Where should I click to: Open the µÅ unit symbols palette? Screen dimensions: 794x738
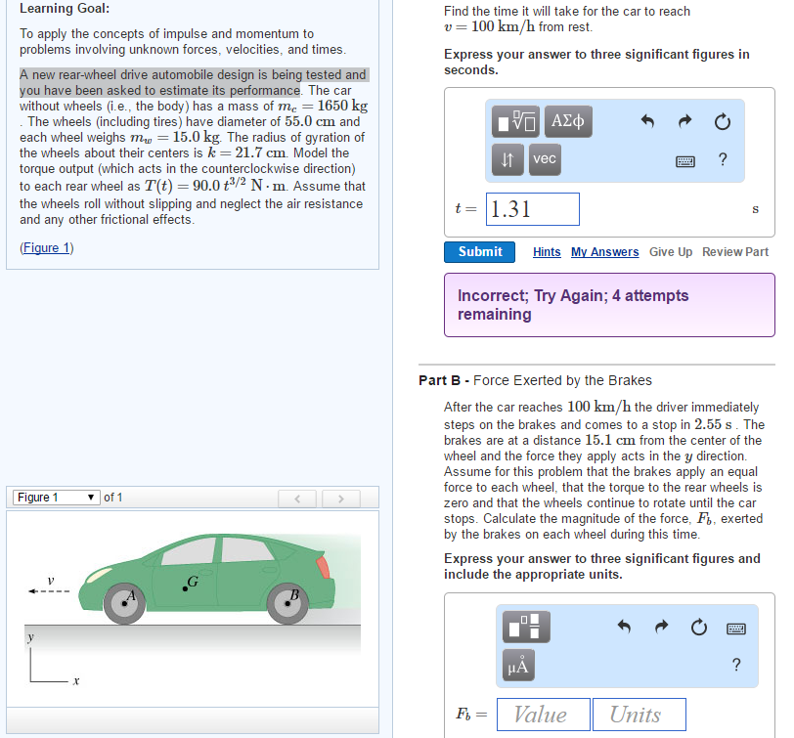(518, 665)
